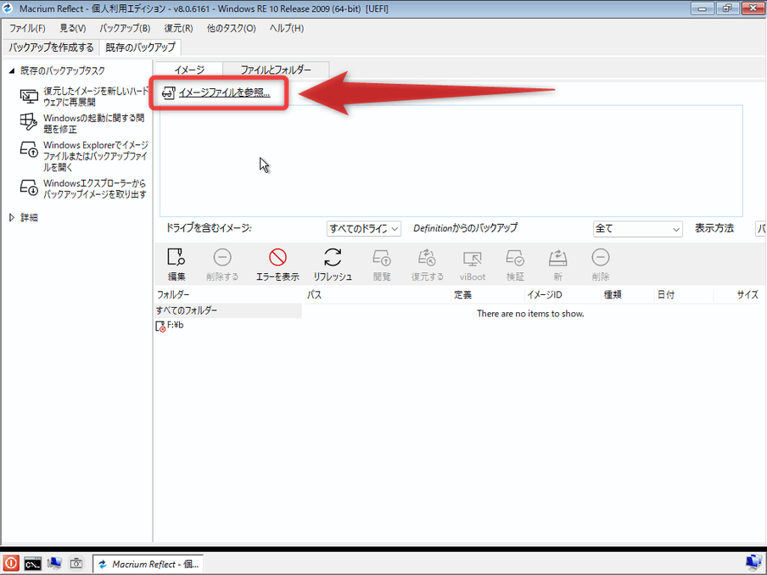Click the Macrium Reflect title bar logo

point(8,8)
